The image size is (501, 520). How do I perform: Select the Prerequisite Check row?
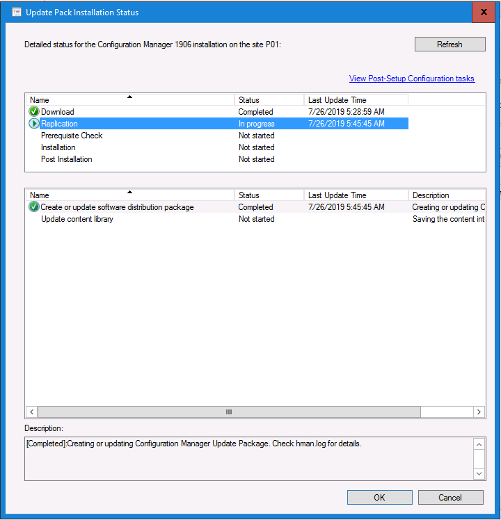[218, 136]
